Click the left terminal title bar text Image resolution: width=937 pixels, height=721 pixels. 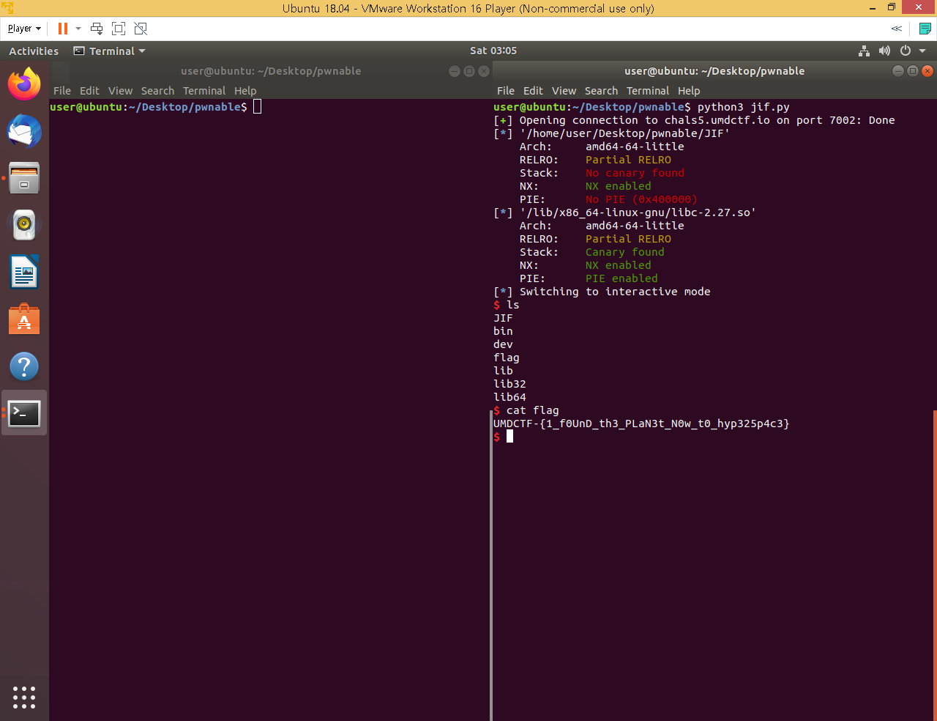pos(271,71)
